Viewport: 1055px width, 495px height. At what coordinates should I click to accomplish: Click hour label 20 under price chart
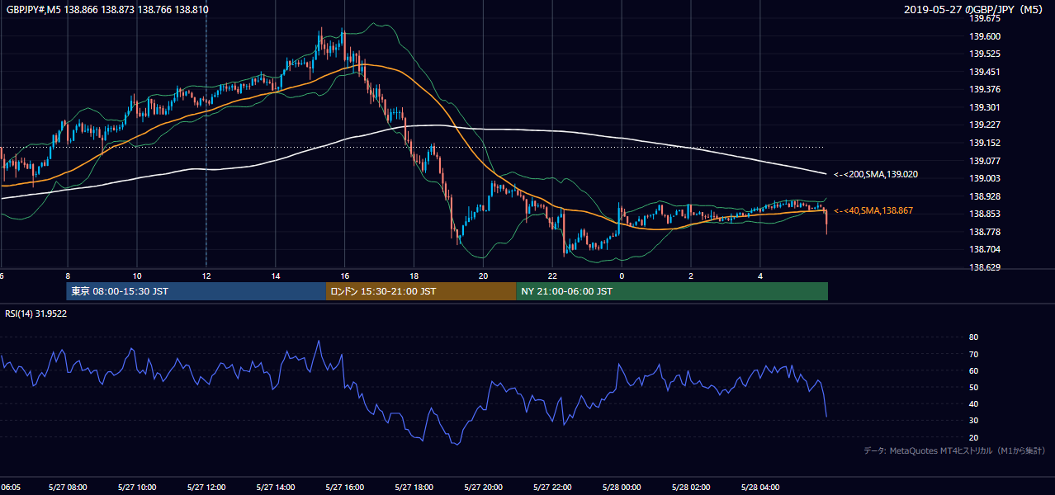[x=484, y=276]
